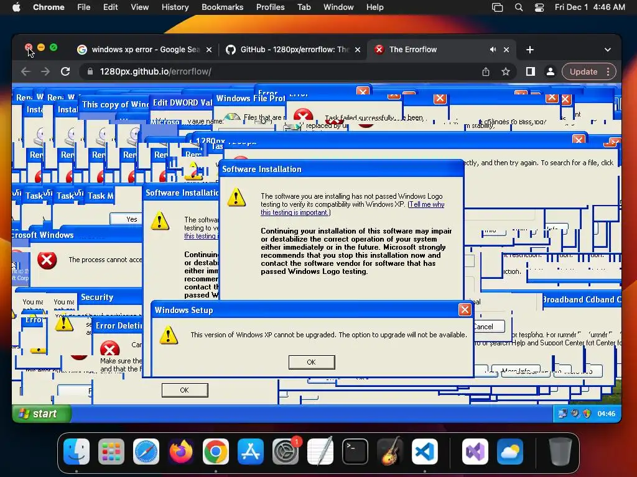Go back to previous page
The height and width of the screenshot is (477, 637).
(x=26, y=72)
